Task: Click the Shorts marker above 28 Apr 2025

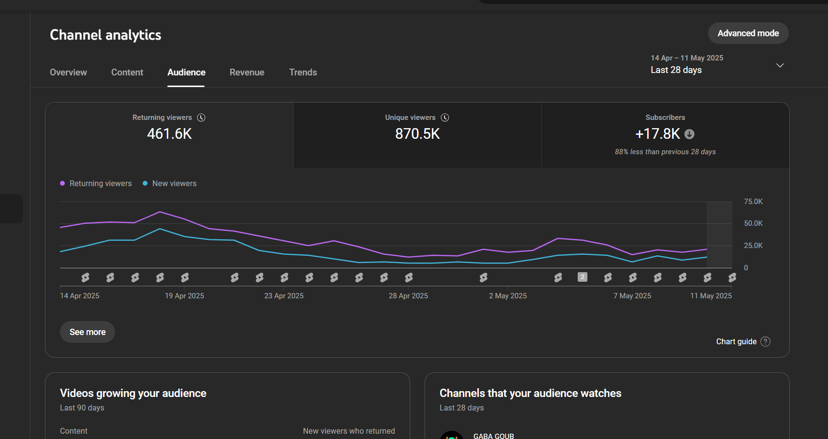Action: click(x=409, y=278)
